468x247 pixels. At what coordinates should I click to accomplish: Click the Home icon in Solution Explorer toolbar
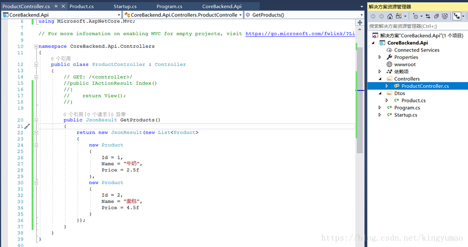[390, 16]
